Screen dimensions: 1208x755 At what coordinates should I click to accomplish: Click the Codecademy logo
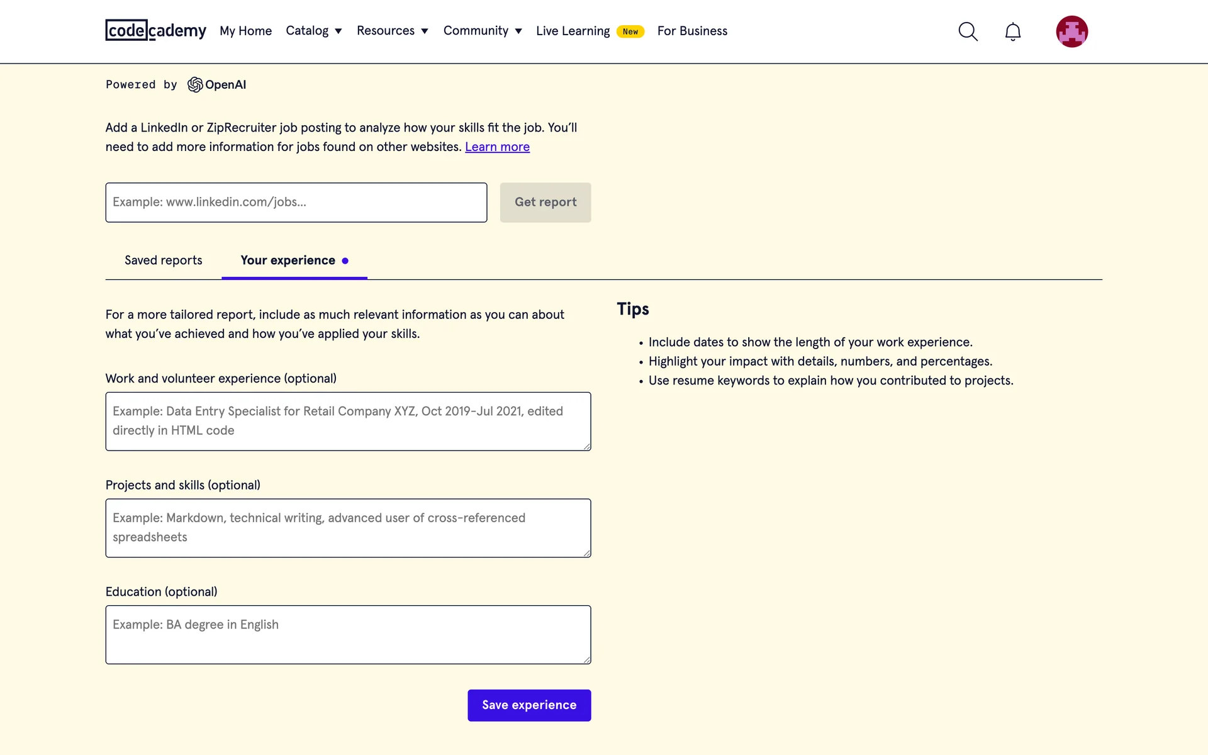(x=155, y=30)
